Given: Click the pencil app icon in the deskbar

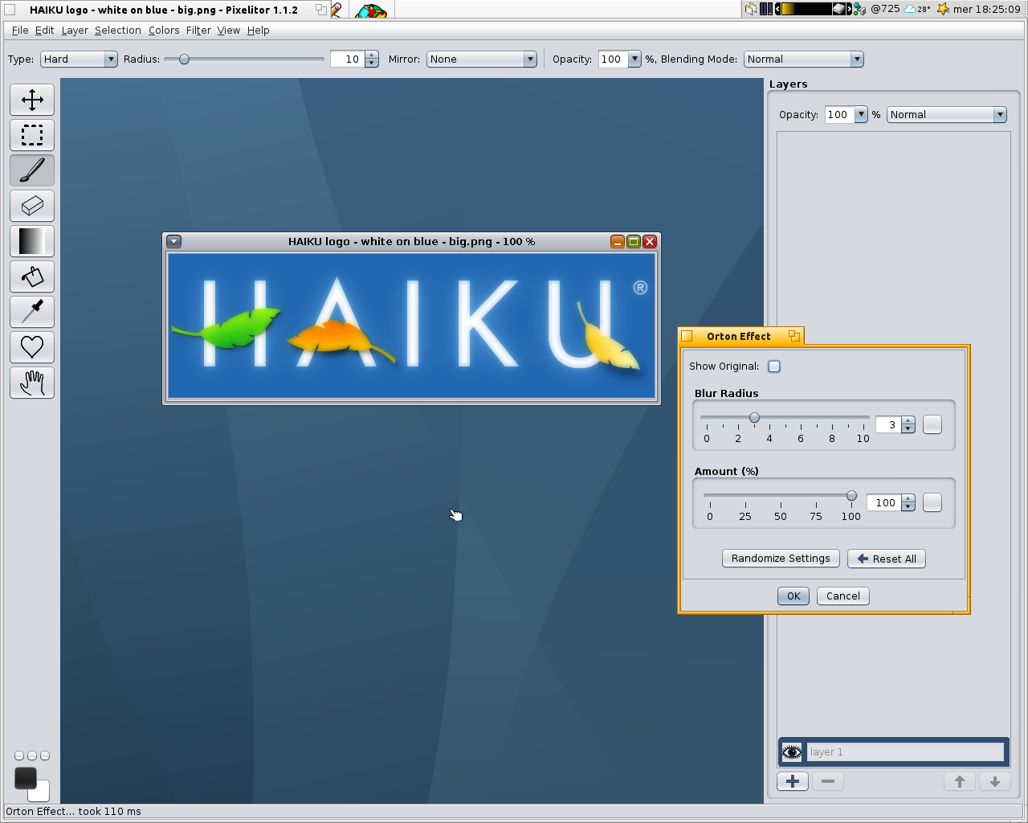Looking at the screenshot, I should [337, 10].
